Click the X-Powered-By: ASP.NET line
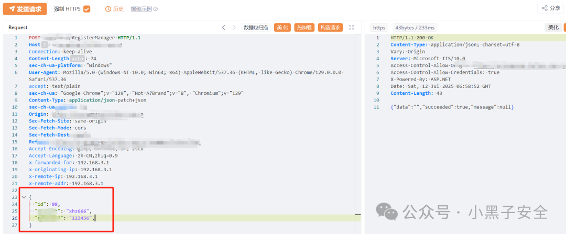The image size is (566, 235). 421,80
